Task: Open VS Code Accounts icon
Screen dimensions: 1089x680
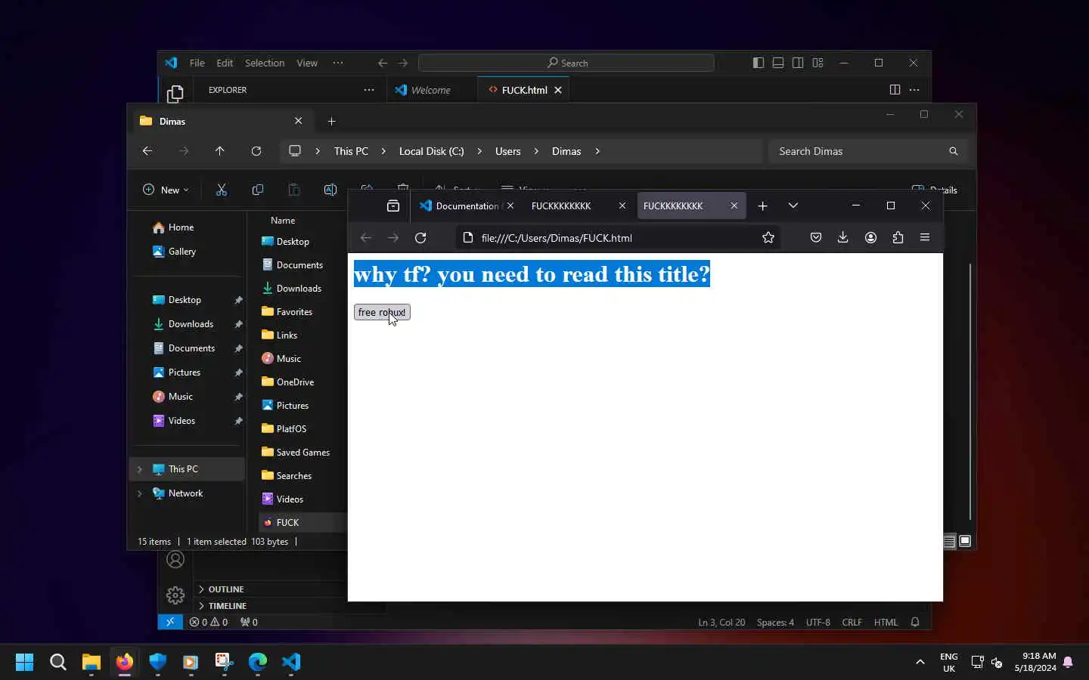Action: pos(175,560)
